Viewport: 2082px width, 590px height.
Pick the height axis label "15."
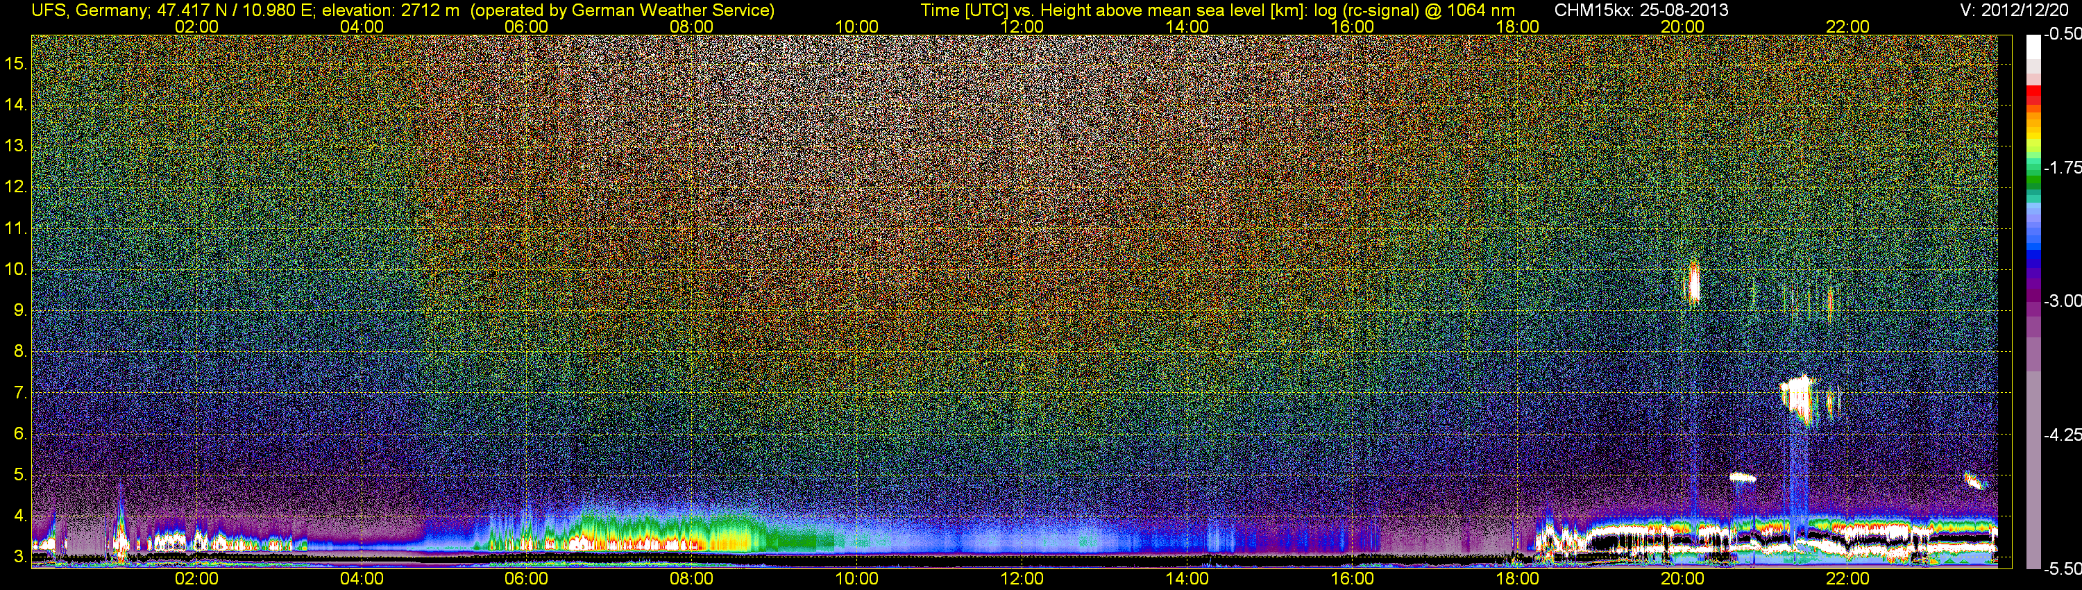(x=15, y=63)
